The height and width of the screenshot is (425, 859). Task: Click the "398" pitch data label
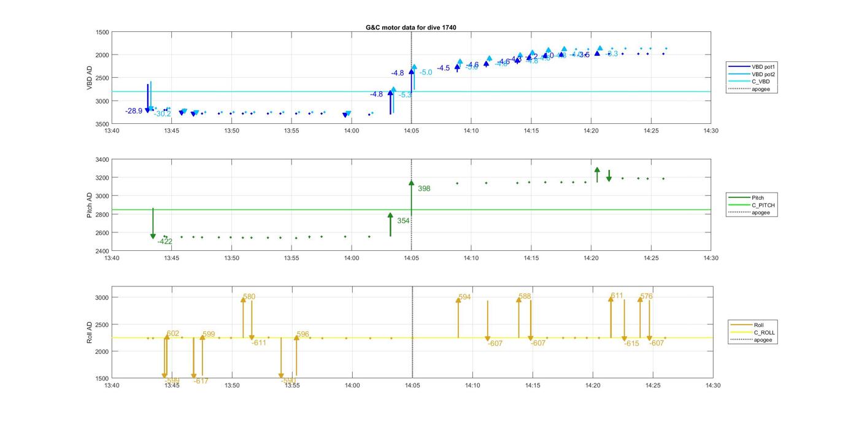click(424, 189)
